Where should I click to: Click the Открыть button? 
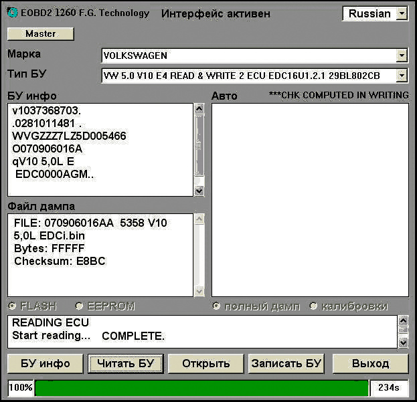(206, 363)
